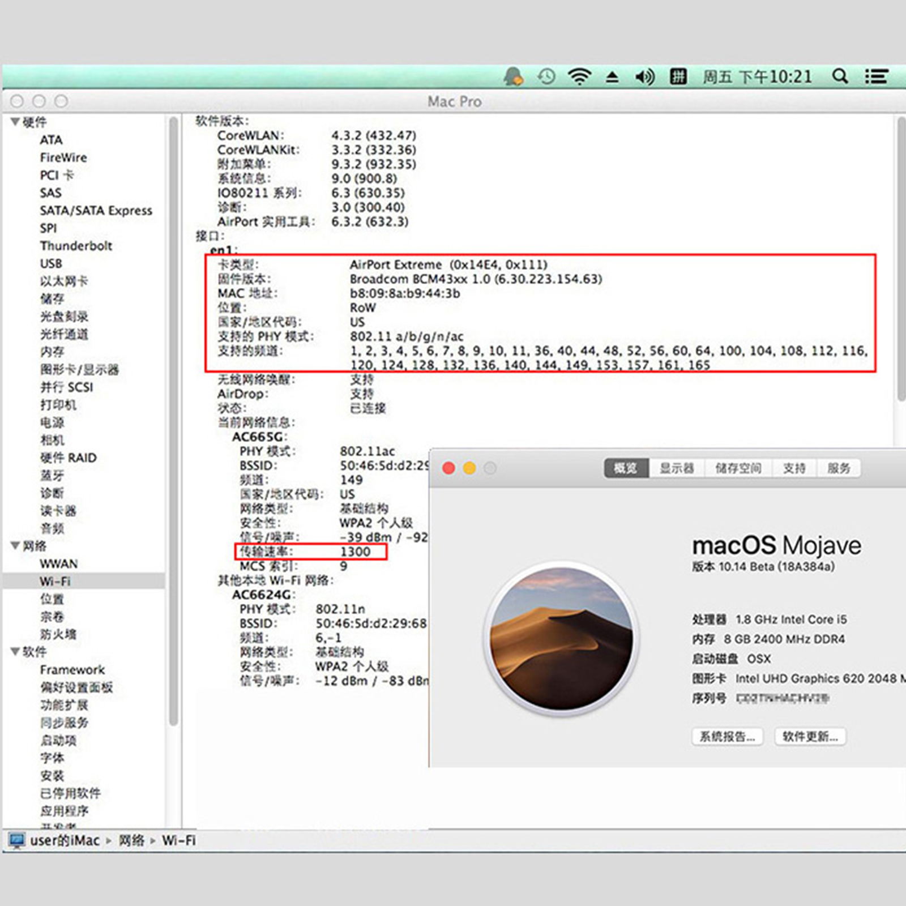The width and height of the screenshot is (906, 906).
Task: Open the Time Machine menu bar icon
Action: pos(546,76)
